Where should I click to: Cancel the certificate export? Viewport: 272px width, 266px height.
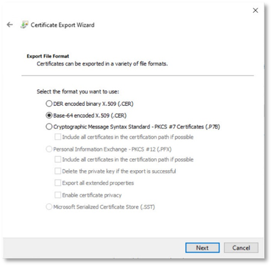coord(241,248)
